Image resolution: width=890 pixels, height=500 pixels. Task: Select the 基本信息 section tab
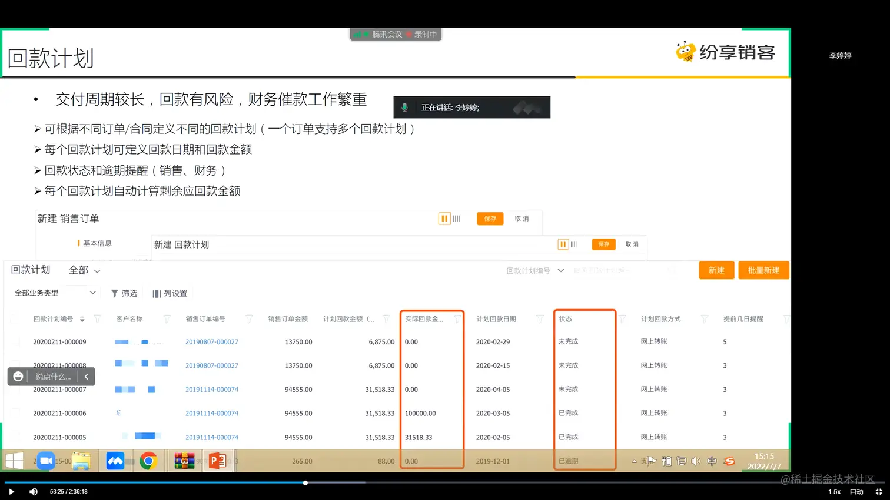pyautogui.click(x=97, y=243)
